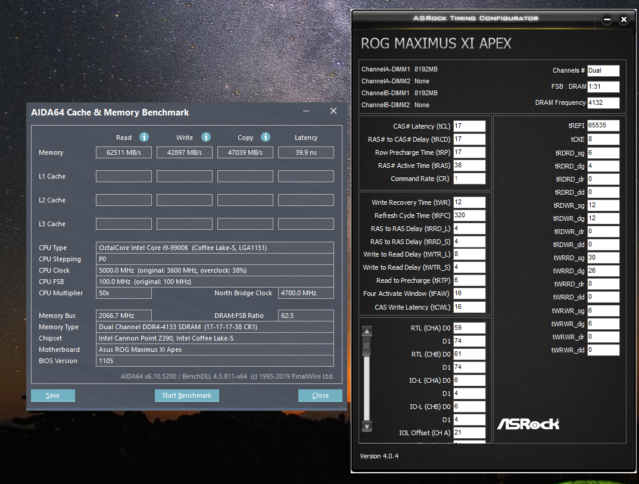The image size is (639, 484).
Task: Click the Refresh Cycle Time tRFC field
Action: [469, 215]
